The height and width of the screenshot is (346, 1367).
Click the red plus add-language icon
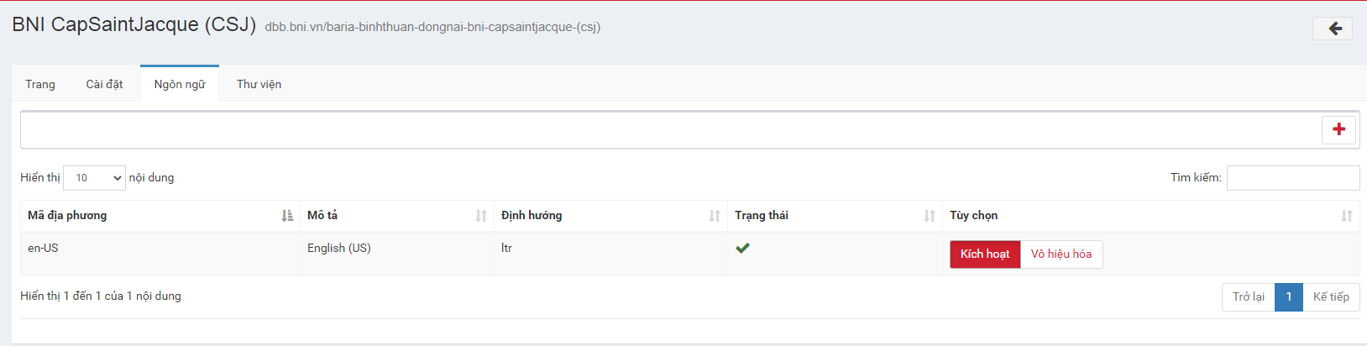click(x=1338, y=129)
